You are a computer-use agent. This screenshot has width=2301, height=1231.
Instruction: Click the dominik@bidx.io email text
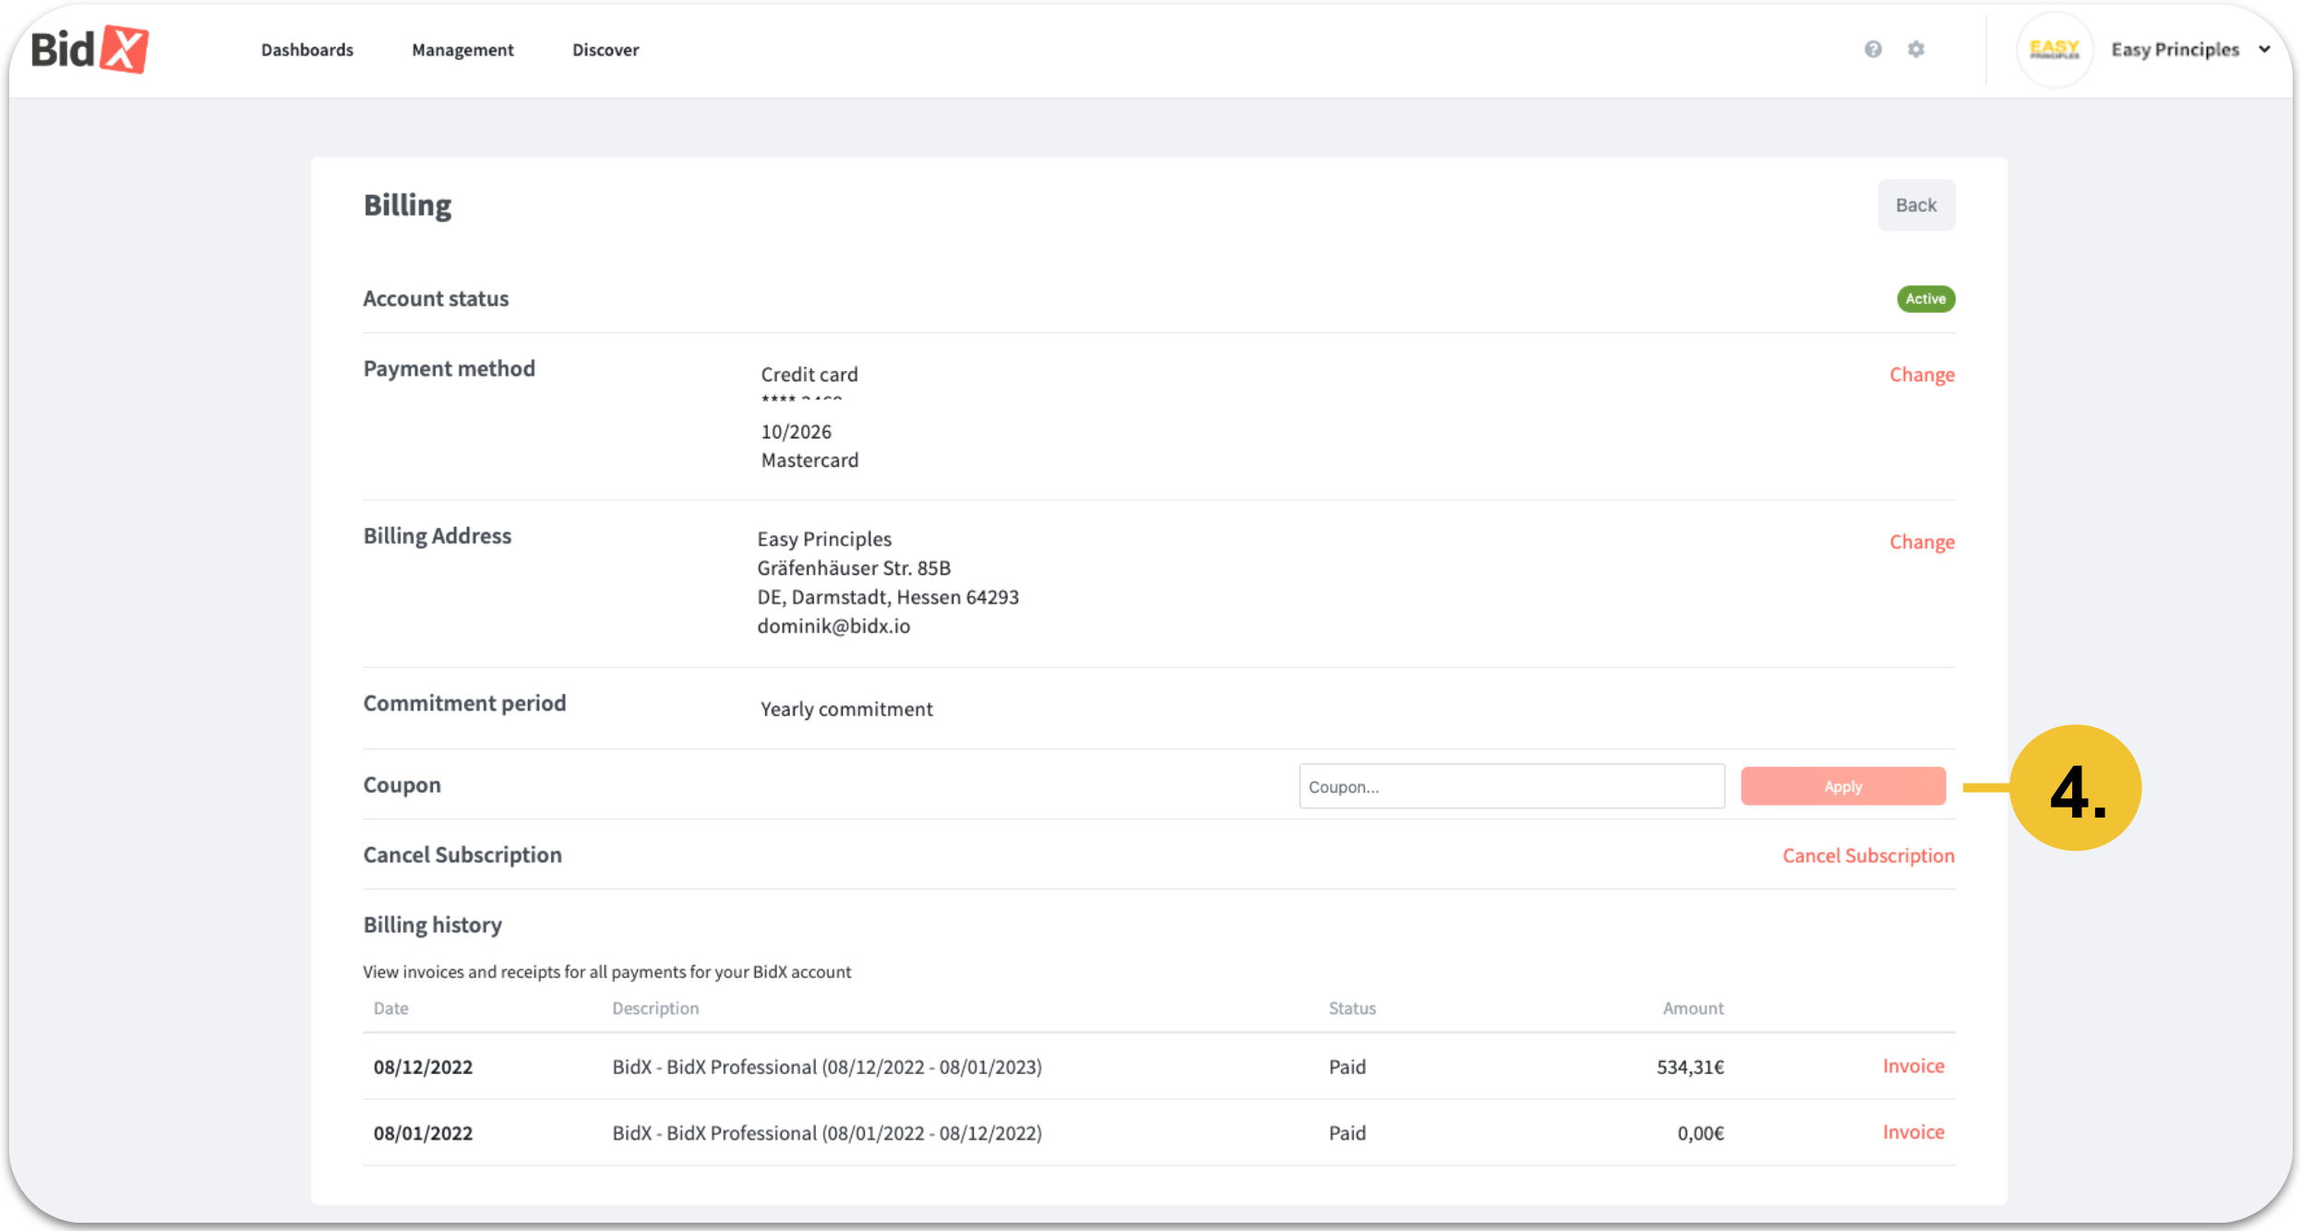(x=833, y=626)
